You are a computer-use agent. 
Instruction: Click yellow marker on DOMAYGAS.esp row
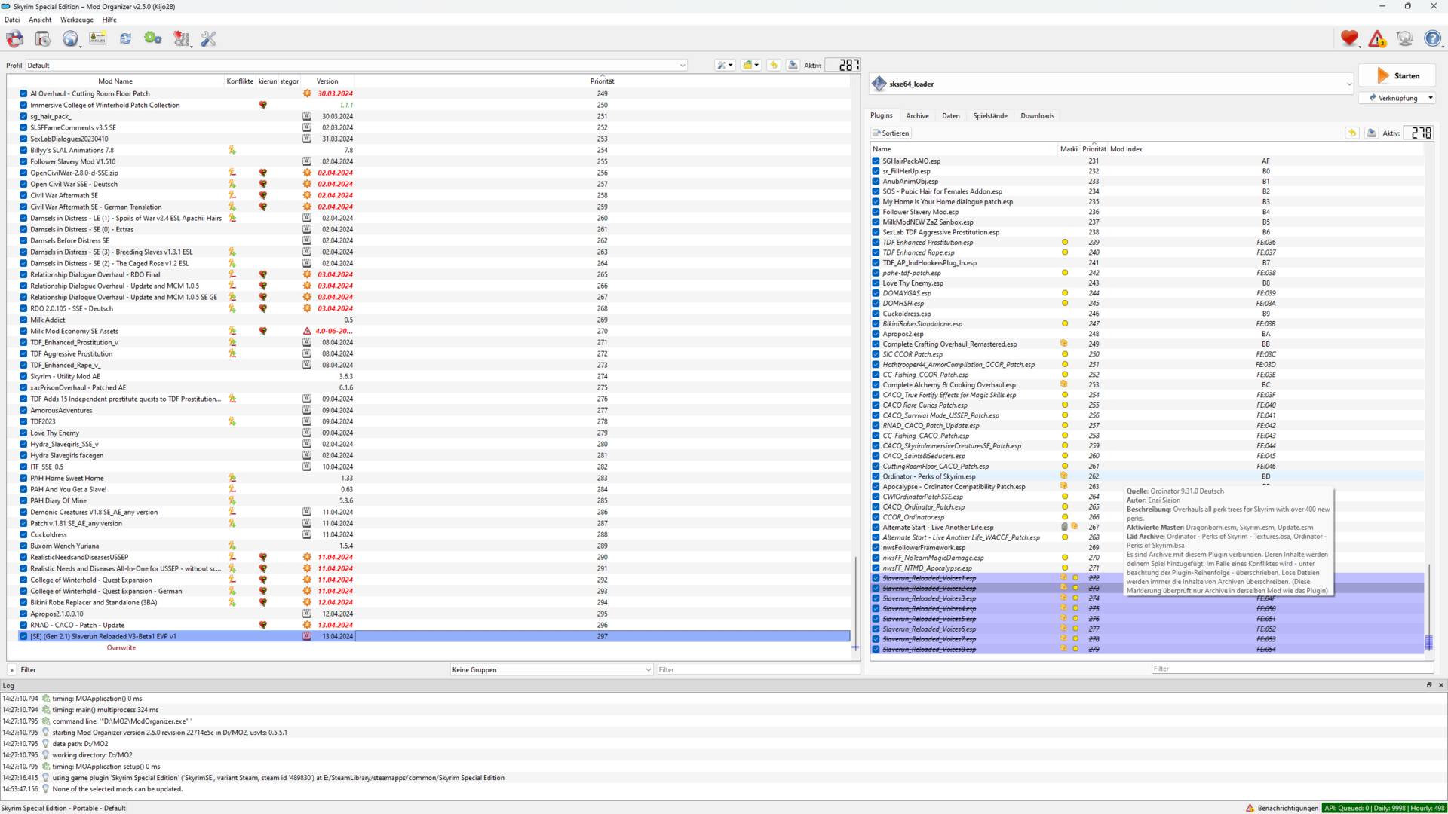tap(1065, 293)
